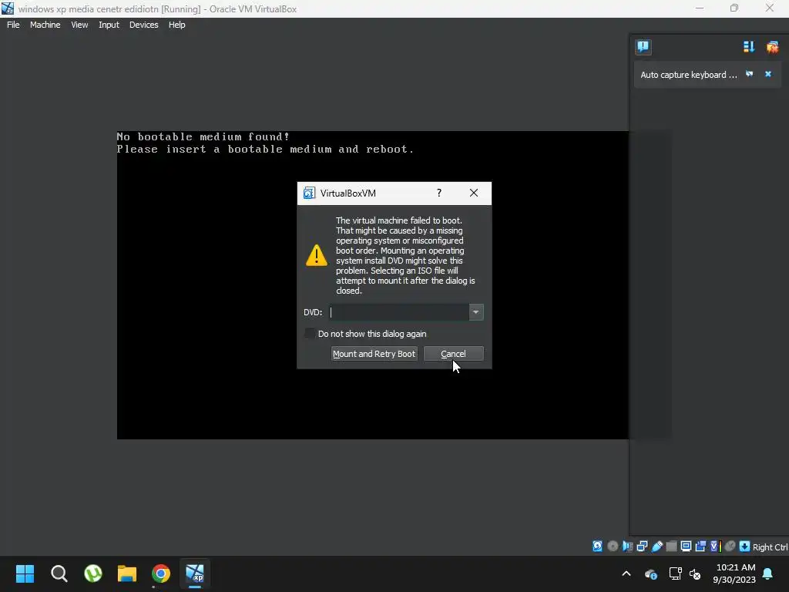Open the Help menu
Screen dimensions: 789x592
coord(176,25)
